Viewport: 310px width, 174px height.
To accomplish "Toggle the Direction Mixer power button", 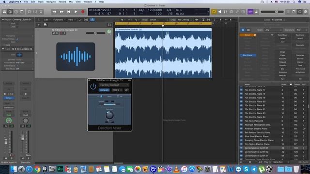I will click(93, 87).
